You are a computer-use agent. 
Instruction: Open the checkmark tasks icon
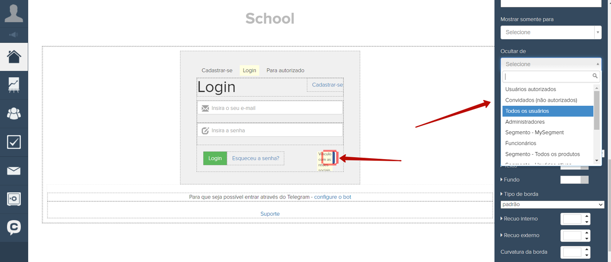tap(14, 142)
